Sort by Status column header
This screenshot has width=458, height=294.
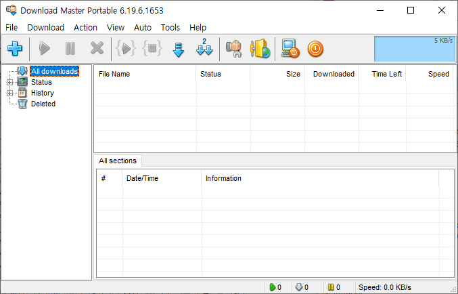coord(223,74)
